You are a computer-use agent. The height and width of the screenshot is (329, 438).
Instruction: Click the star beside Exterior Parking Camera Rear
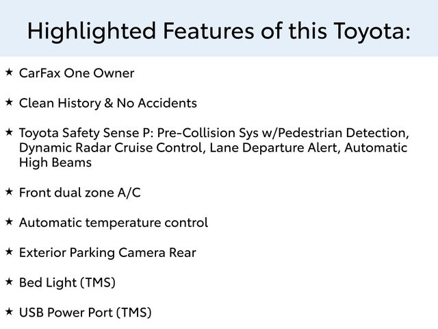coord(9,252)
